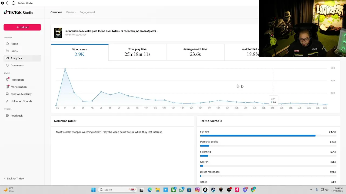Image resolution: width=346 pixels, height=194 pixels.
Task: Select the Video views metric
Action: 79,52
